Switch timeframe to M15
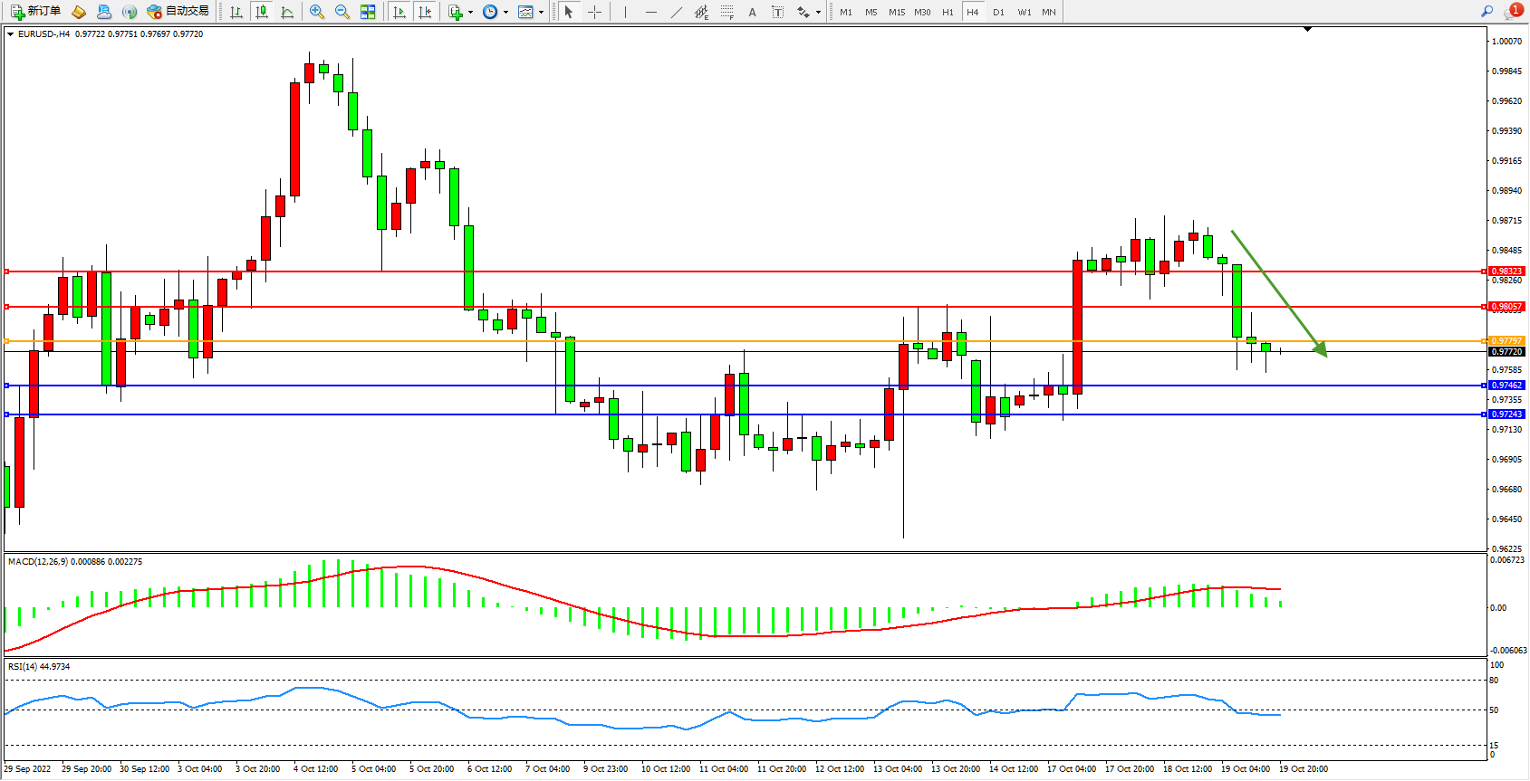The width and height of the screenshot is (1530, 781). (x=896, y=12)
